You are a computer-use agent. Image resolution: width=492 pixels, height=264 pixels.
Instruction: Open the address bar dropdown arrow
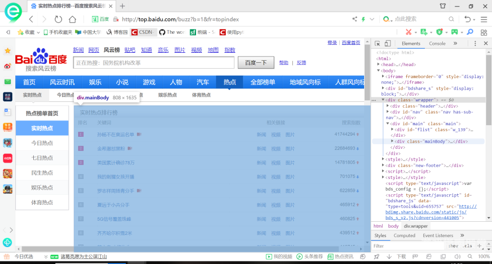[372, 19]
